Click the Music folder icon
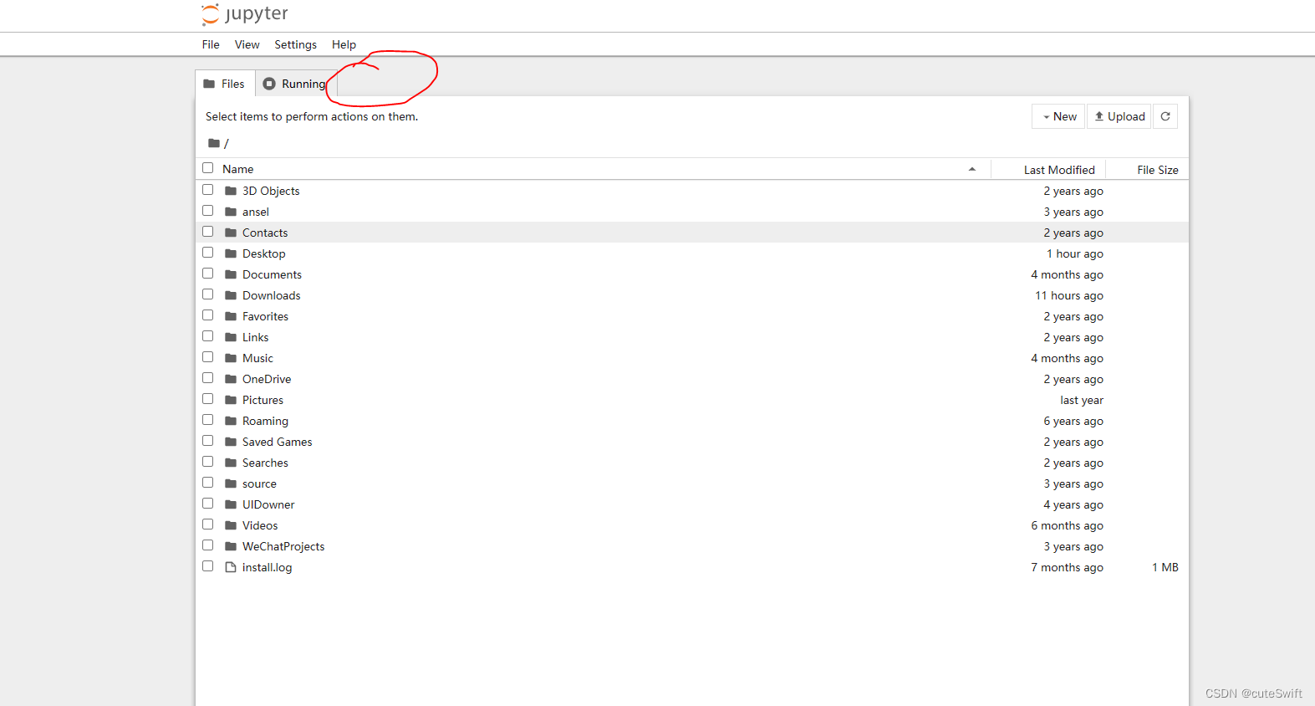Image resolution: width=1315 pixels, height=706 pixels. [231, 358]
